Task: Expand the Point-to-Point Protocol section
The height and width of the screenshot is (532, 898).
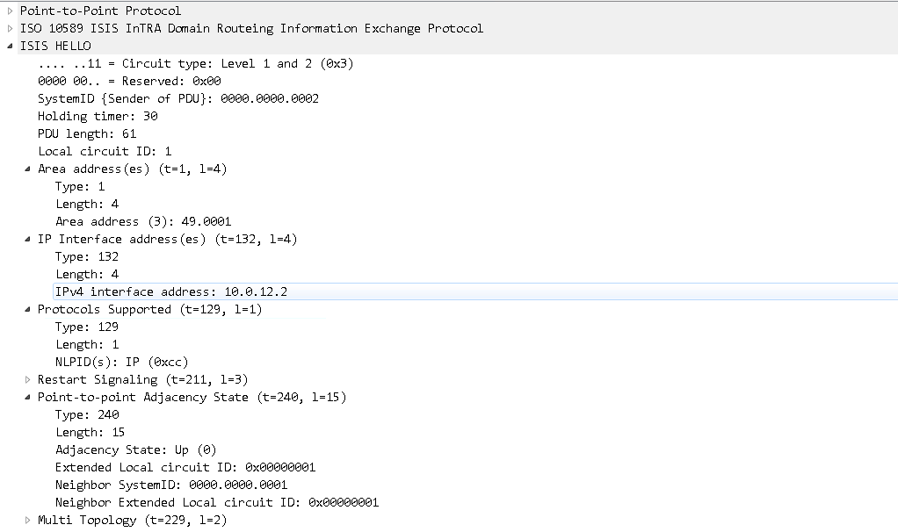Action: pyautogui.click(x=11, y=11)
